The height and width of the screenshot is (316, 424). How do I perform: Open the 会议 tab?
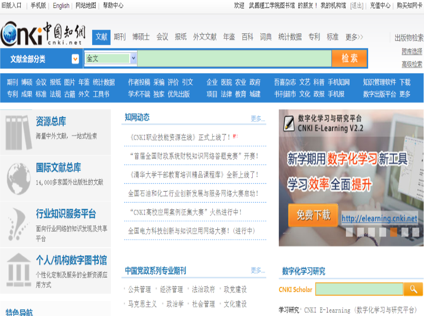point(162,37)
